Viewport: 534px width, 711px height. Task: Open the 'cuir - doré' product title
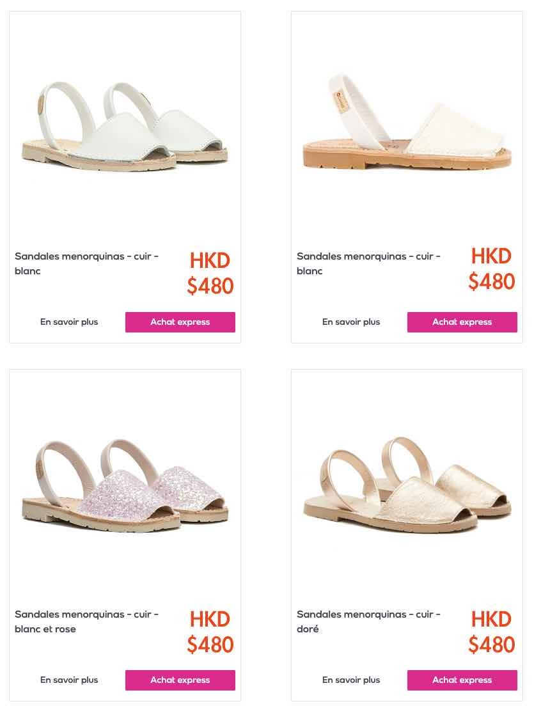click(368, 621)
